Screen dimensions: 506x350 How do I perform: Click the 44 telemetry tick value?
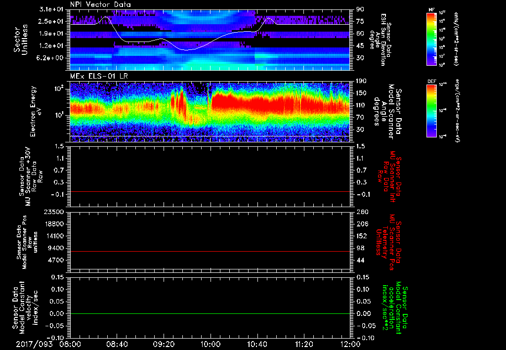tap(360, 260)
